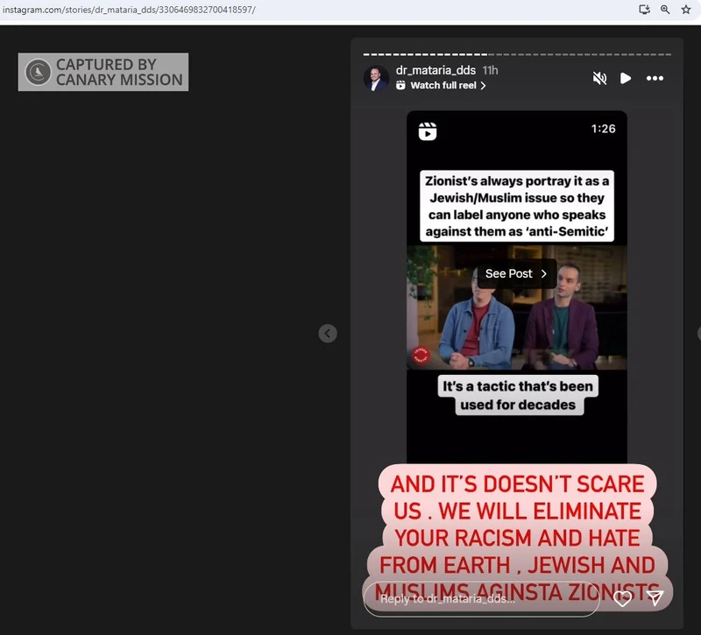Share story using paper plane icon
This screenshot has height=635, width=701.
(655, 598)
